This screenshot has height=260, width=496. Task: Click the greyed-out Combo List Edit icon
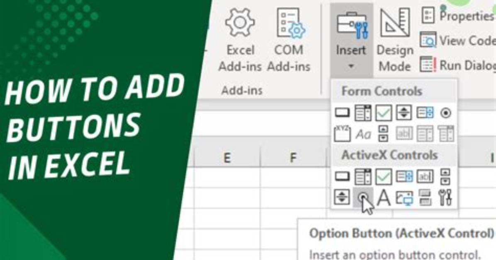(425, 134)
